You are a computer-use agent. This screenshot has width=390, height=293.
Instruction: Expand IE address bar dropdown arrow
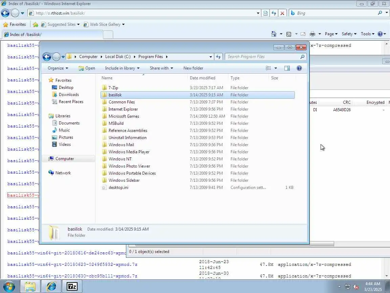258,13
